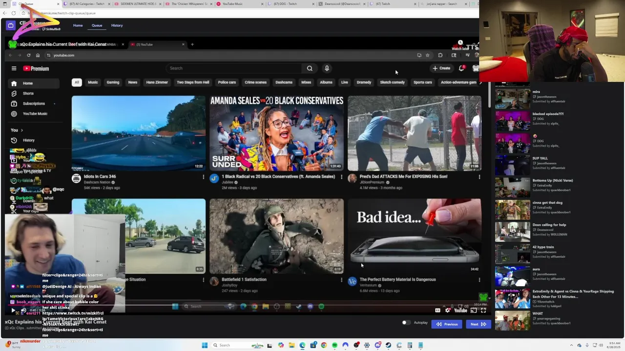Play the embedded clip with play button
This screenshot has height=351, width=625.
click(x=13, y=311)
